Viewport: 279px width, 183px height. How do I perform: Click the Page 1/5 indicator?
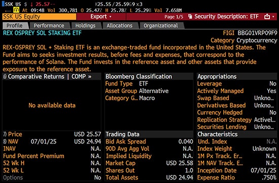(x=173, y=17)
